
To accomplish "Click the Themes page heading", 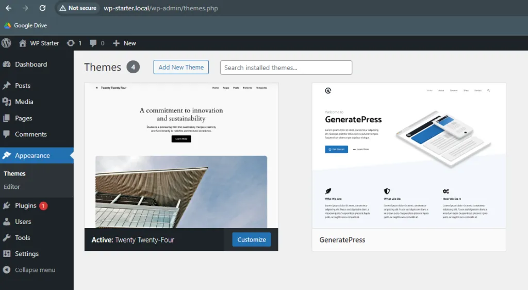I will (103, 67).
